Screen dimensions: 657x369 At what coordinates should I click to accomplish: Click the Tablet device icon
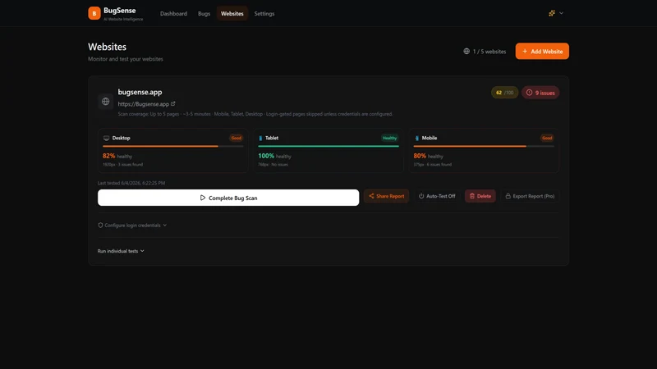pyautogui.click(x=260, y=138)
